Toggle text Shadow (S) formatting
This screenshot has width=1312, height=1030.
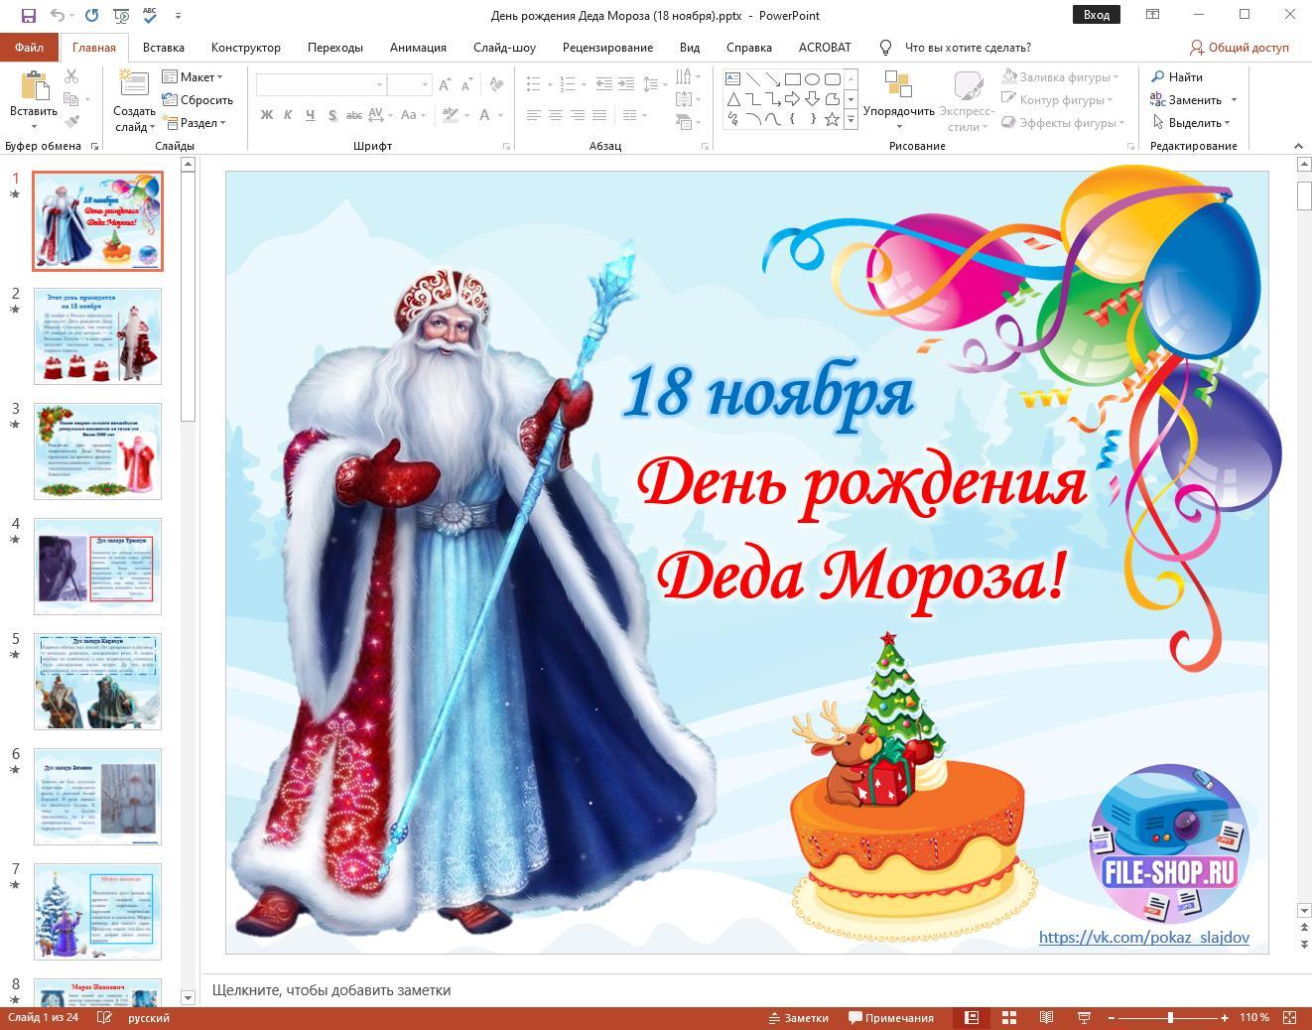pos(331,115)
